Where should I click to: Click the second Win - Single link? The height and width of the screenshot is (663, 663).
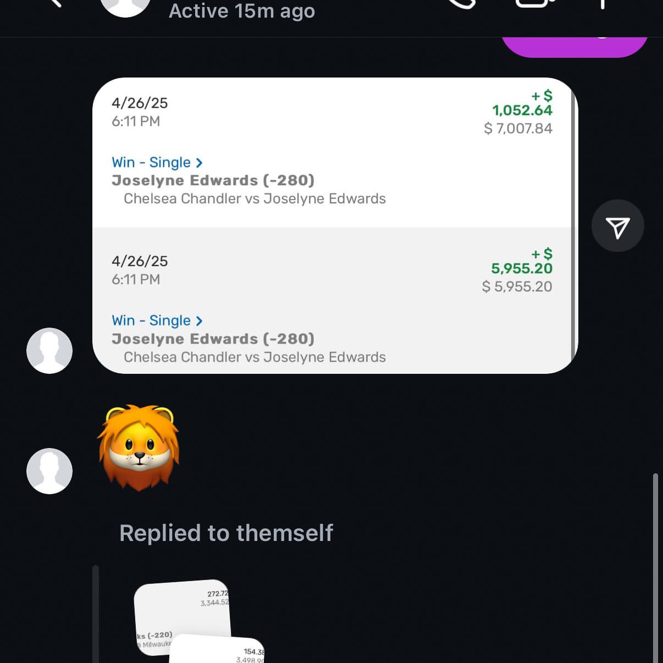151,321
